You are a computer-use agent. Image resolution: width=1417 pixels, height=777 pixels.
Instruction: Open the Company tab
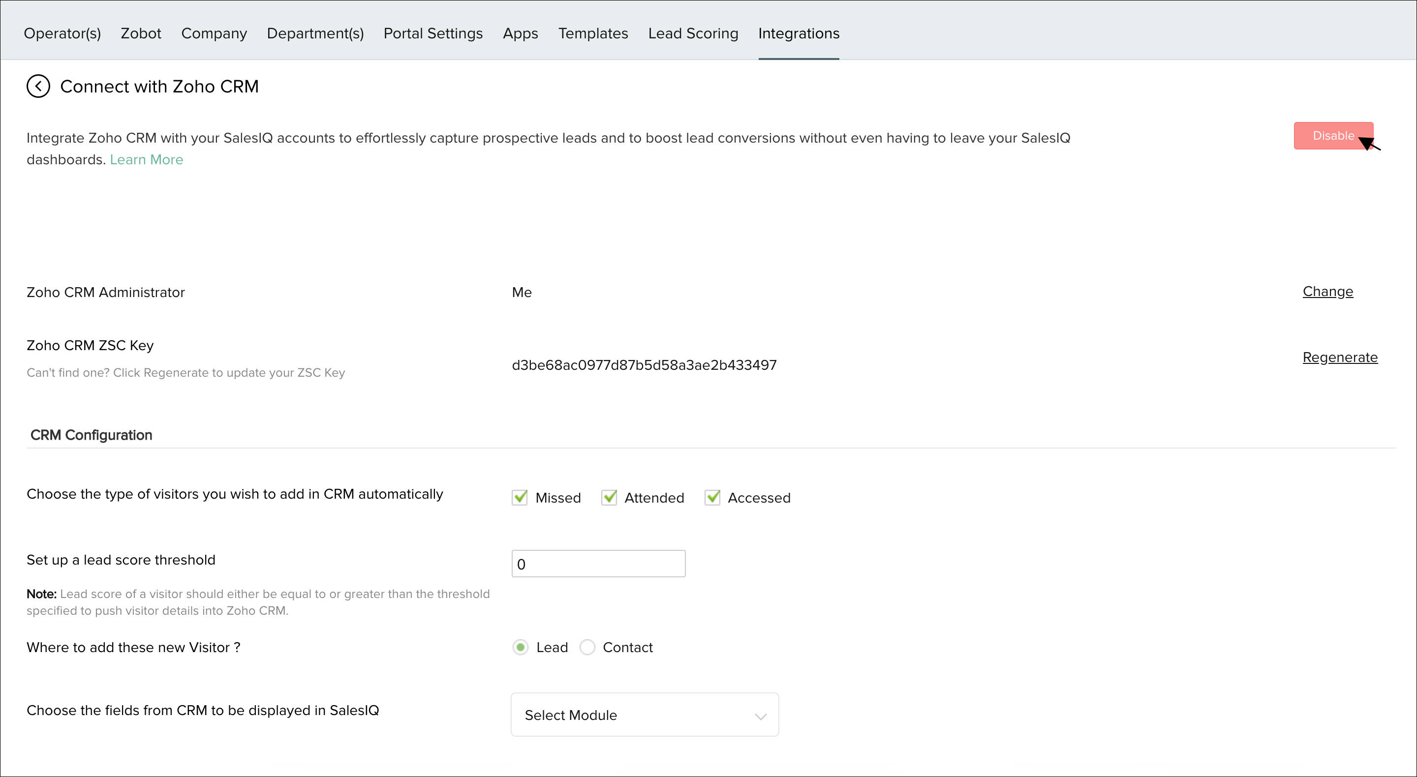tap(214, 33)
